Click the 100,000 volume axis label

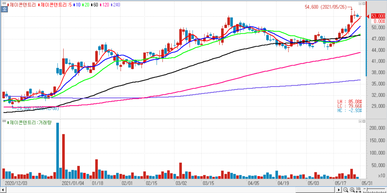coord(377,153)
